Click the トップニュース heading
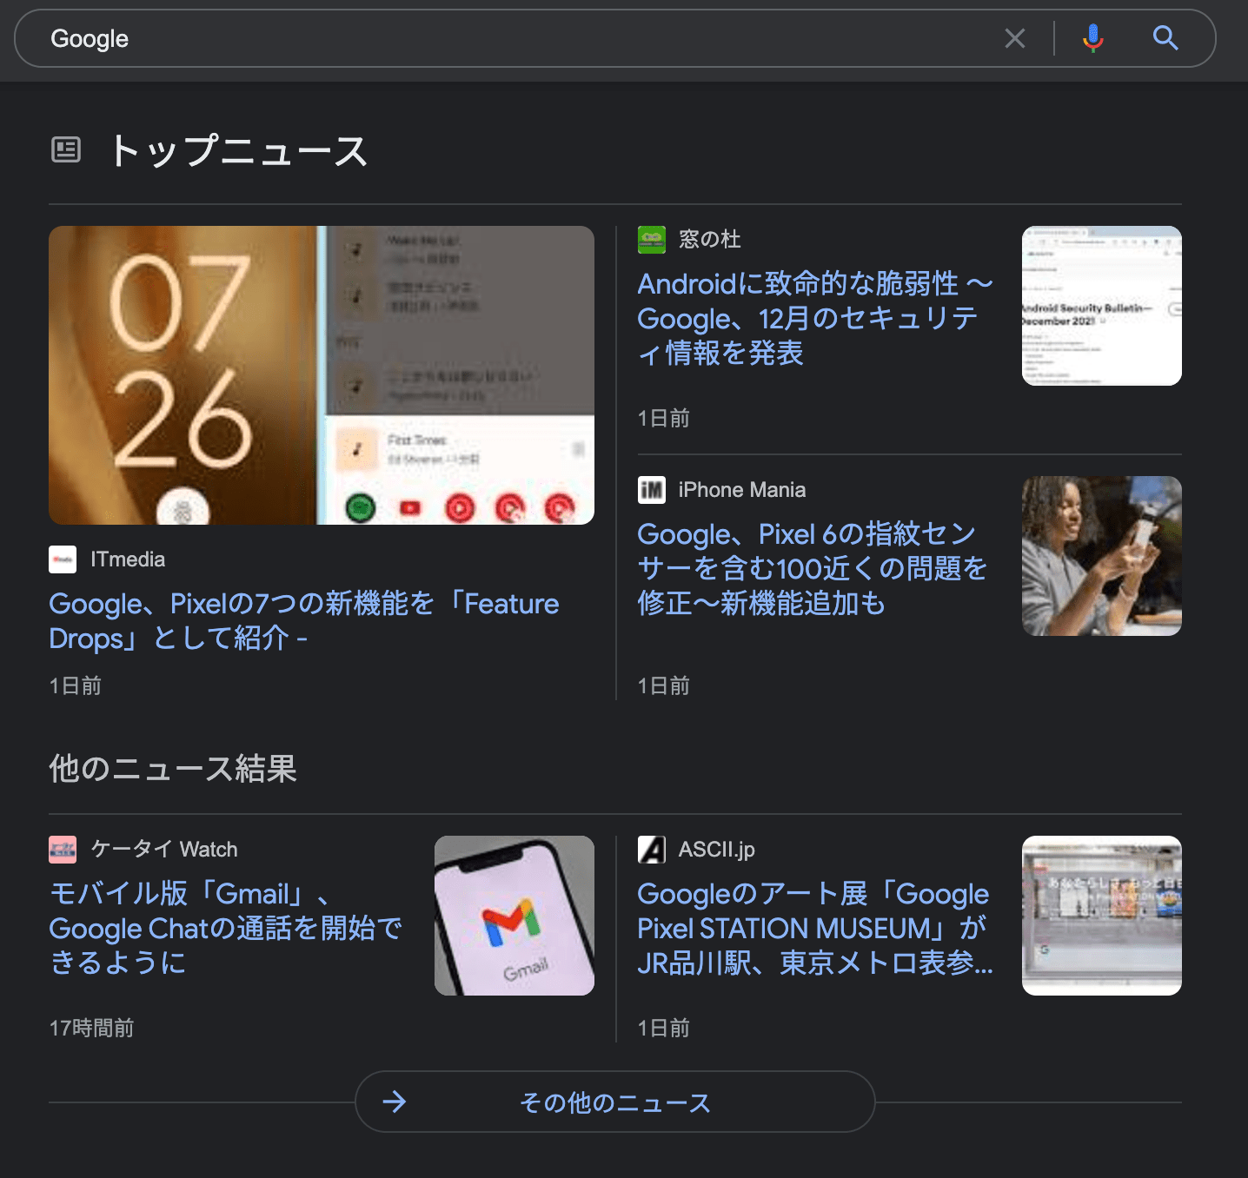1248x1178 pixels. [238, 150]
